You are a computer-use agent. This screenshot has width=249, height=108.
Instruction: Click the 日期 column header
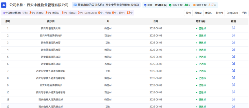pyautogui.click(x=156, y=22)
